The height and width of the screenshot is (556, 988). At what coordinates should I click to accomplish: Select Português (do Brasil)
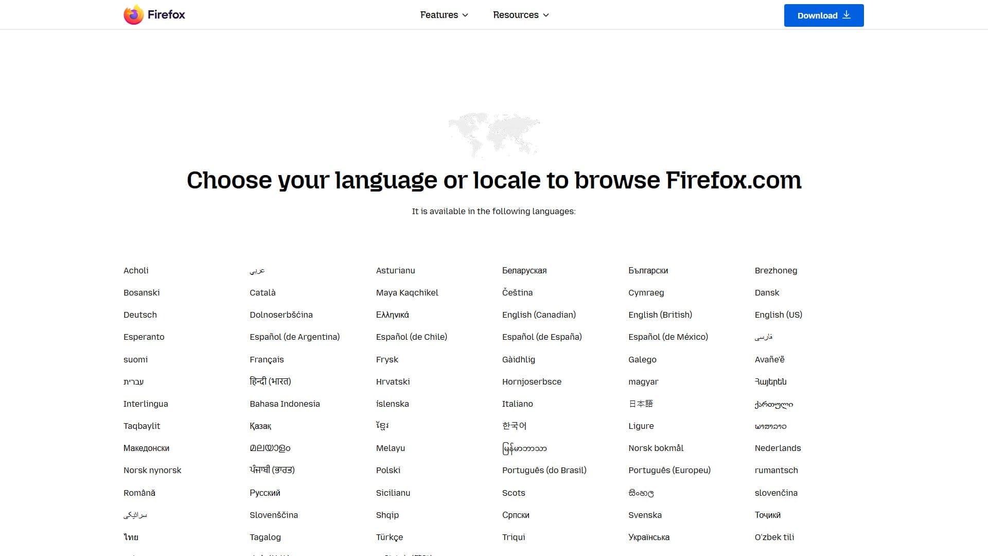tap(544, 470)
